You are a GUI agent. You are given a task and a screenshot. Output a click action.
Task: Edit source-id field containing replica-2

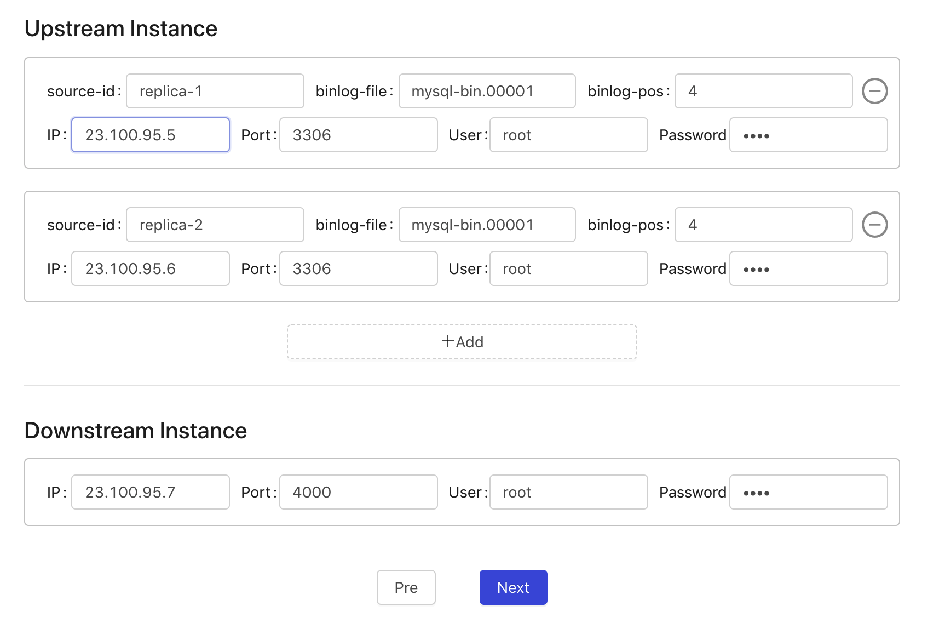pyautogui.click(x=215, y=225)
